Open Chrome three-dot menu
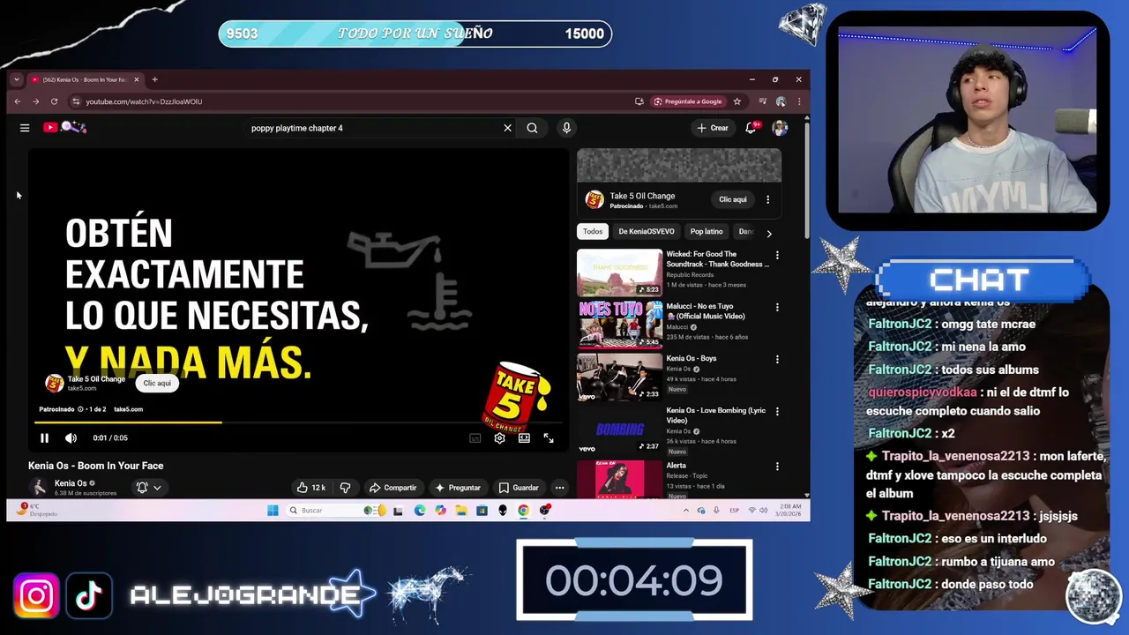Viewport: 1129px width, 635px height. [799, 101]
